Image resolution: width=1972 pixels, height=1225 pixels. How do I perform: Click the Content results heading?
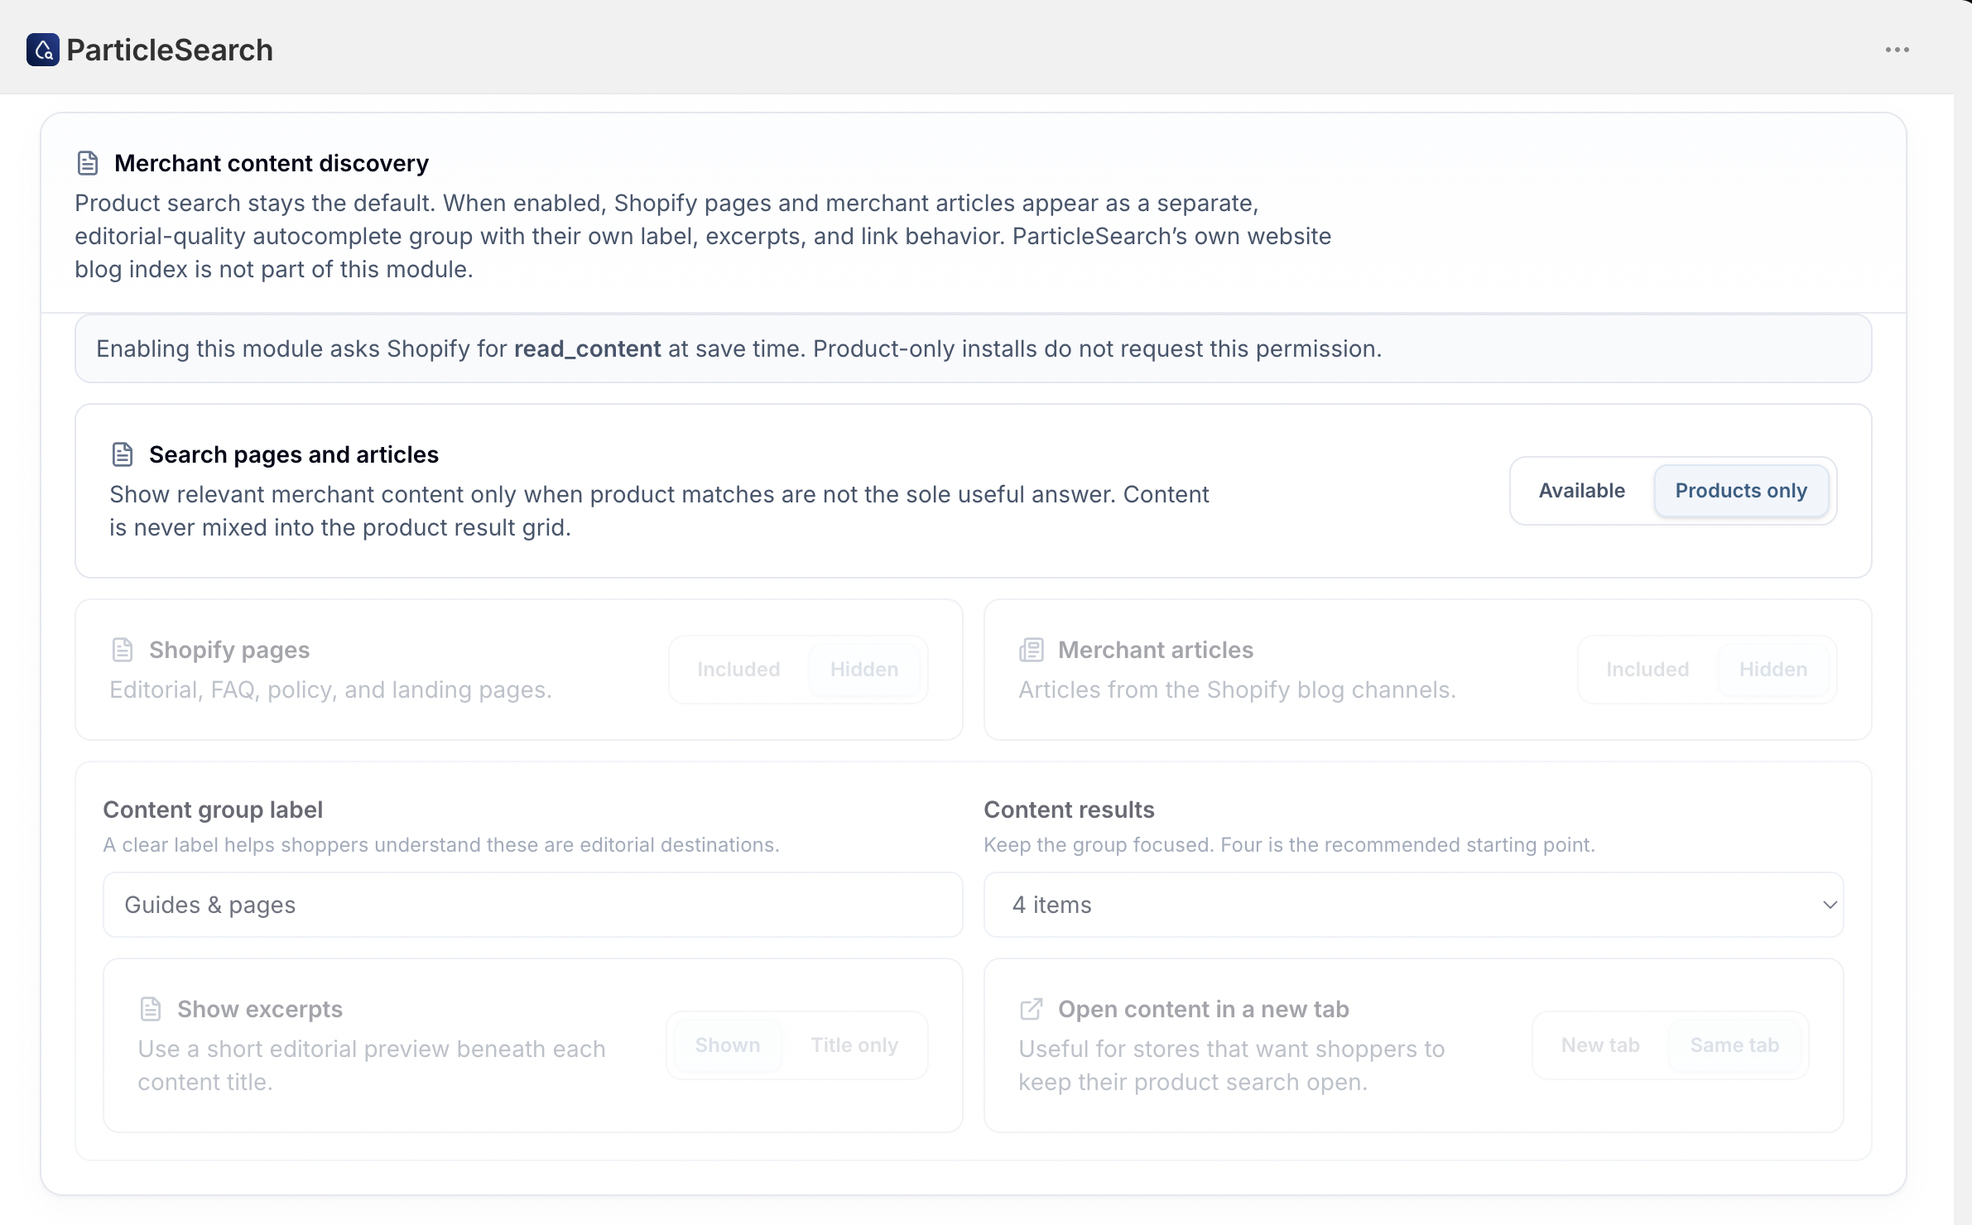1069,809
